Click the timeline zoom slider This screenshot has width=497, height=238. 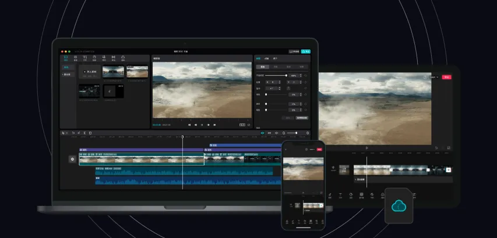click(x=292, y=133)
